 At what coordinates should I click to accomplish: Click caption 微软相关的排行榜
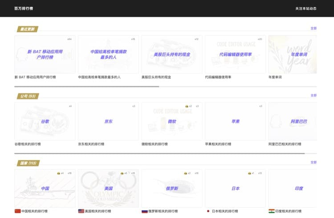pos(155,144)
